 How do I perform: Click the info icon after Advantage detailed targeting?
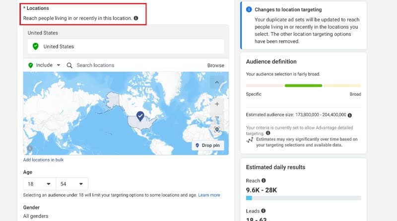268,133
